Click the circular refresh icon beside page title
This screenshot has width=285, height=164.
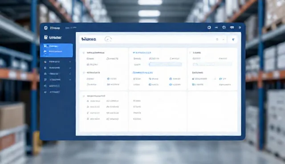[x=108, y=39]
